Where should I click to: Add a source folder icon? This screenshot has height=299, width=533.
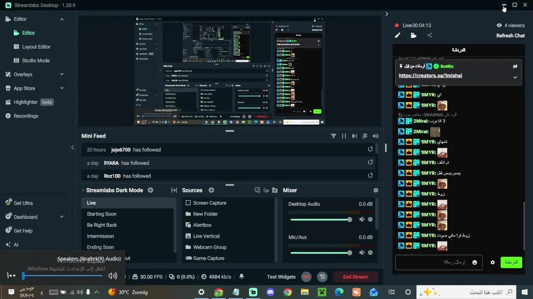(x=275, y=190)
